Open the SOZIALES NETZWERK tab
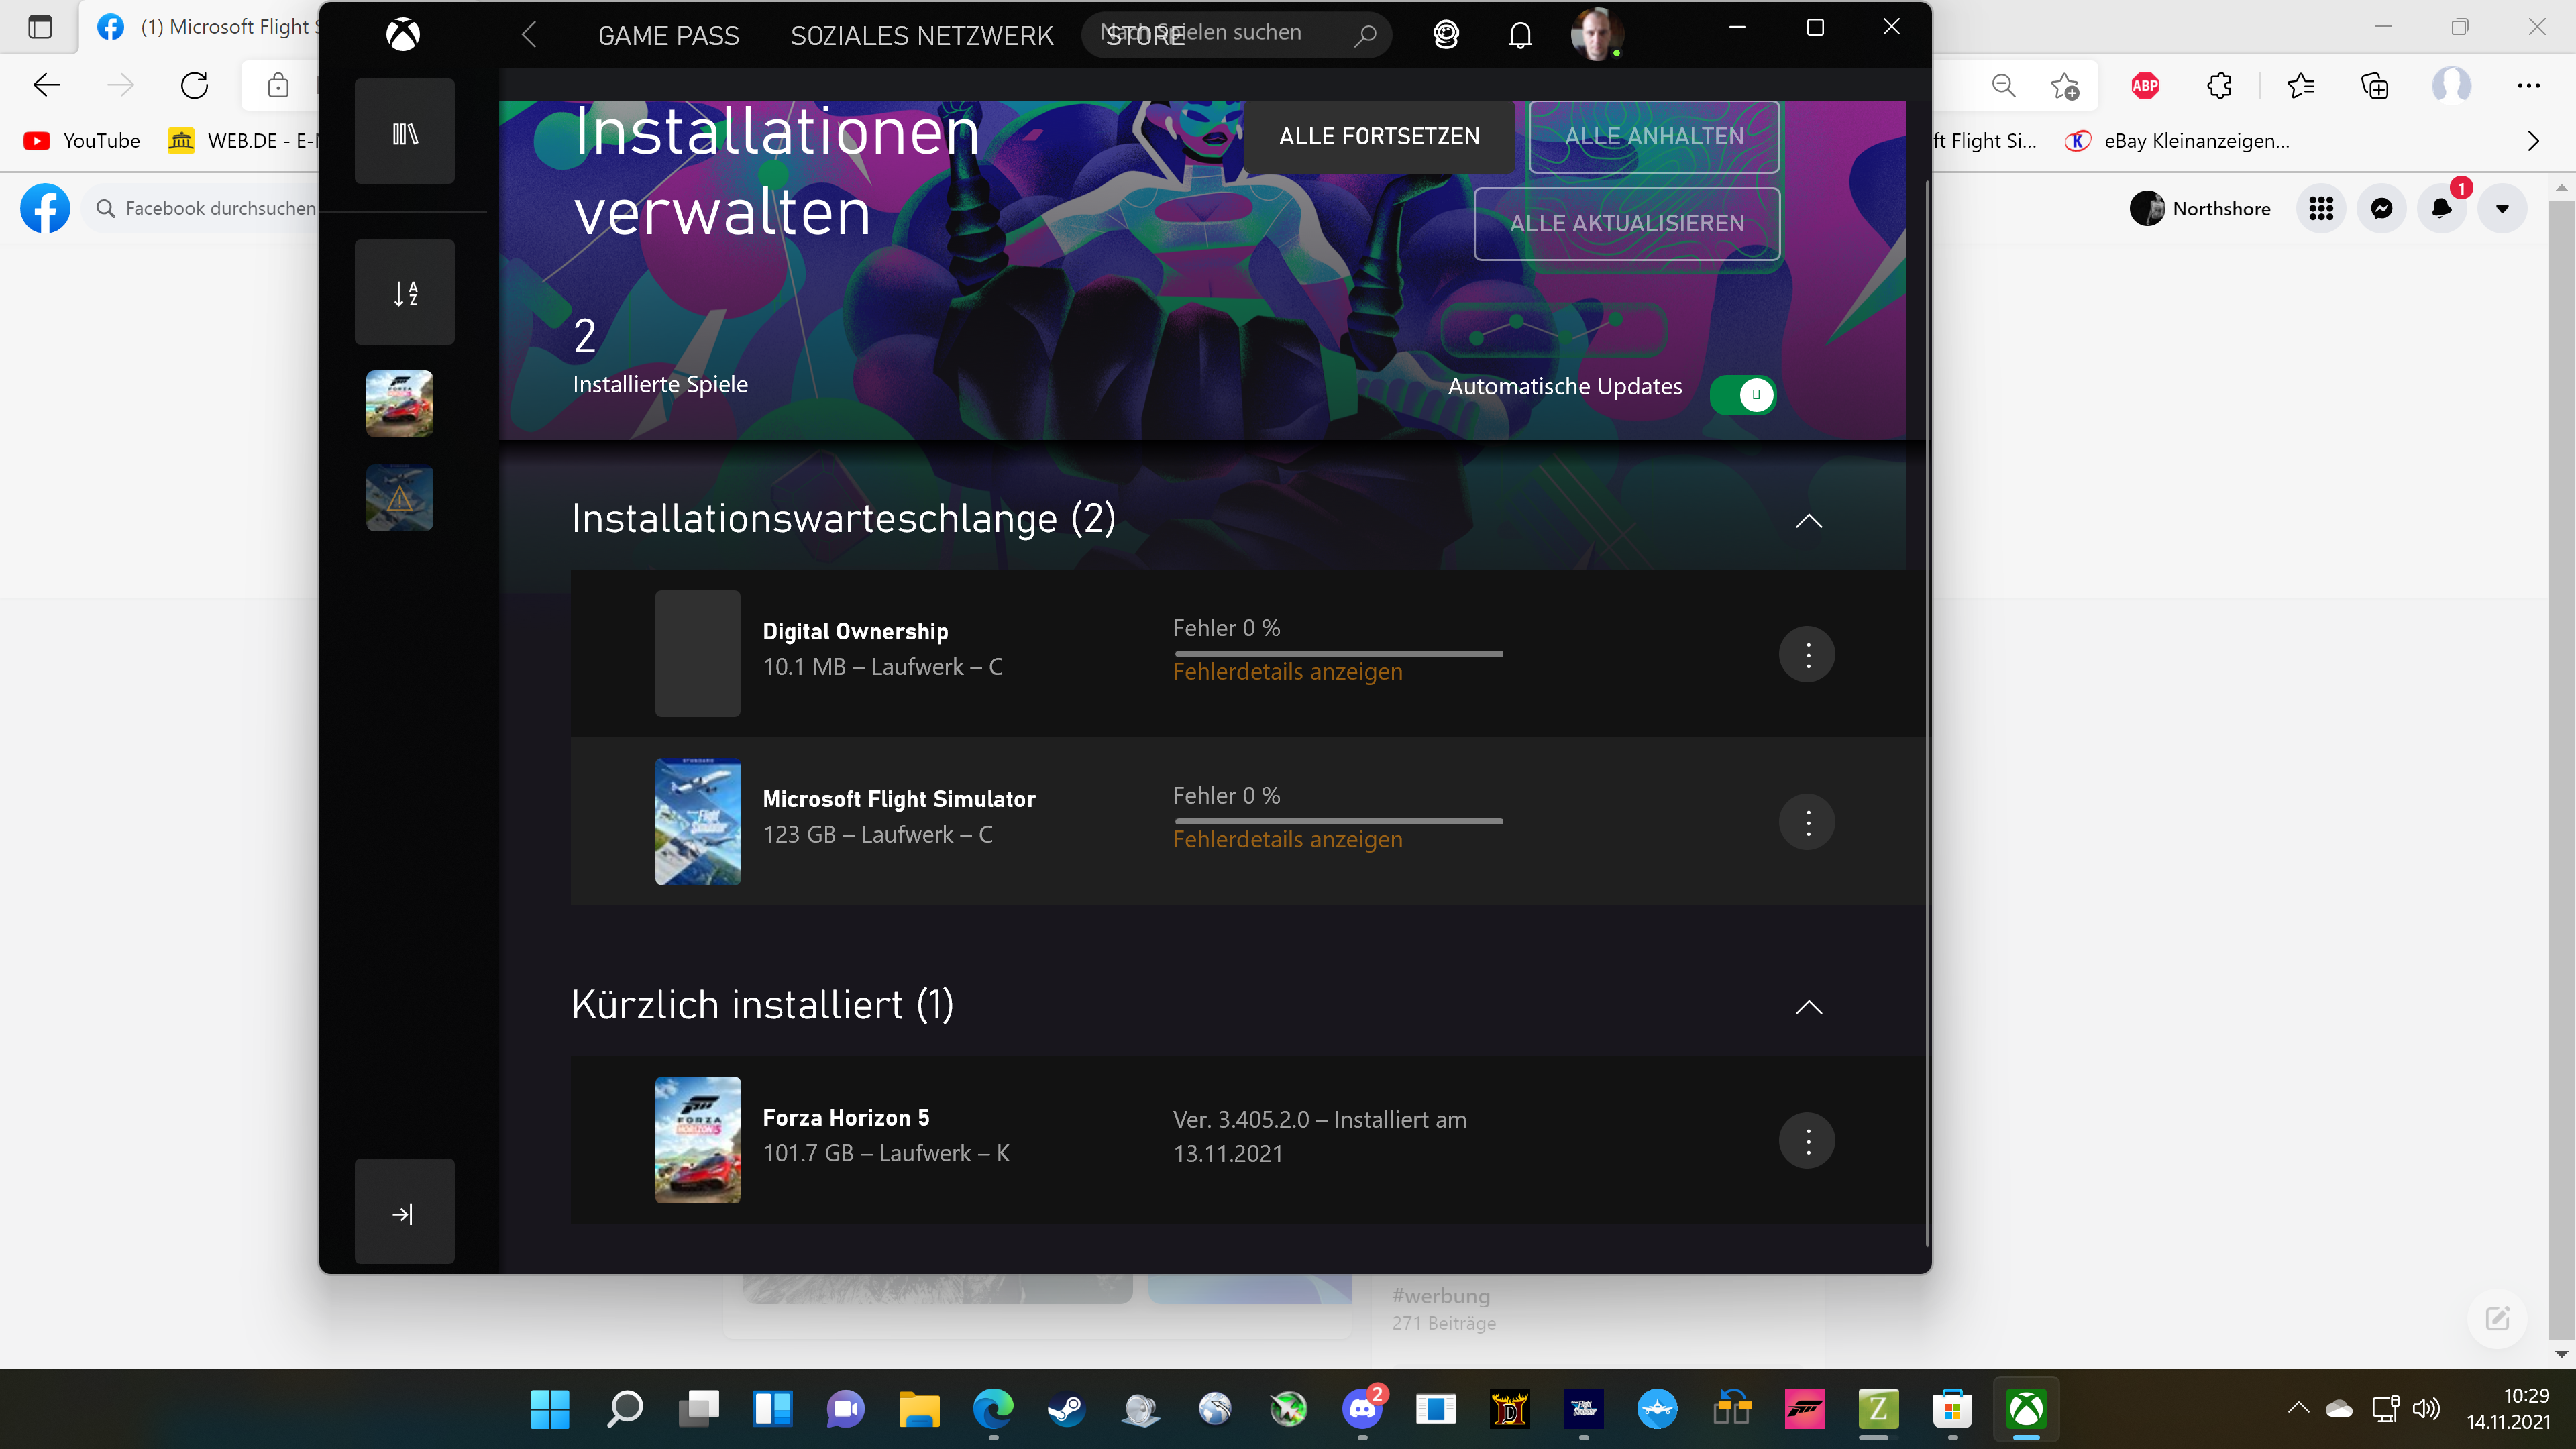This screenshot has height=1449, width=2576. 921,36
